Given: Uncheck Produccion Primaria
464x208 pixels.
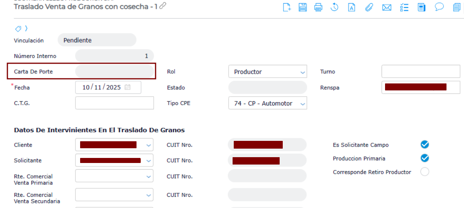Looking at the screenshot, I should point(425,158).
